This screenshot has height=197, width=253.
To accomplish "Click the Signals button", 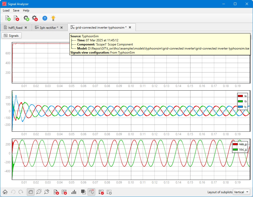I will click(x=11, y=36).
